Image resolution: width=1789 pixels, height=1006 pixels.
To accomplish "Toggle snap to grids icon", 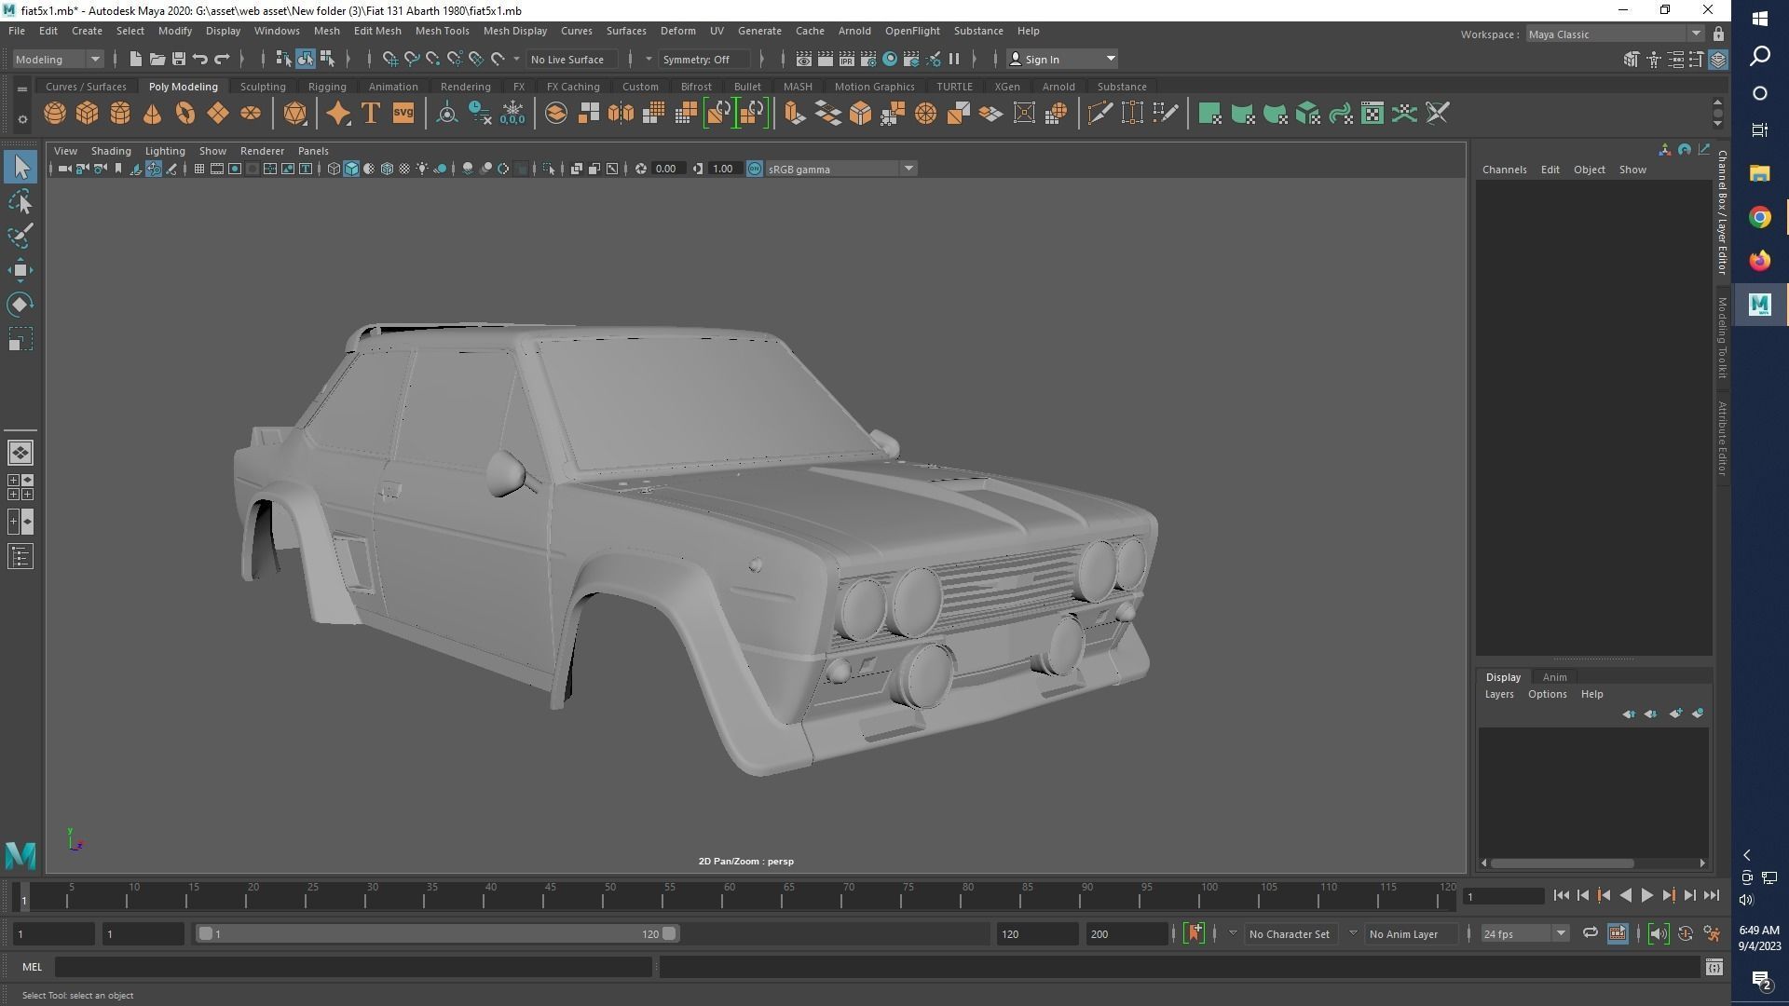I will coord(390,59).
